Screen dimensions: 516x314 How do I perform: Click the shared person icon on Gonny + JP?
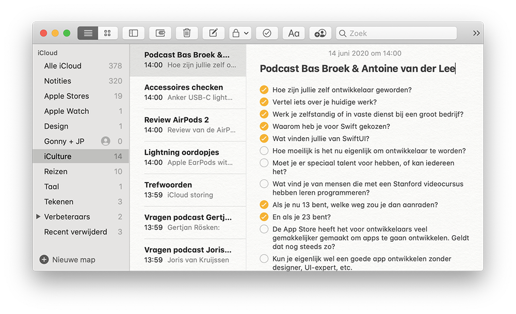tap(105, 141)
